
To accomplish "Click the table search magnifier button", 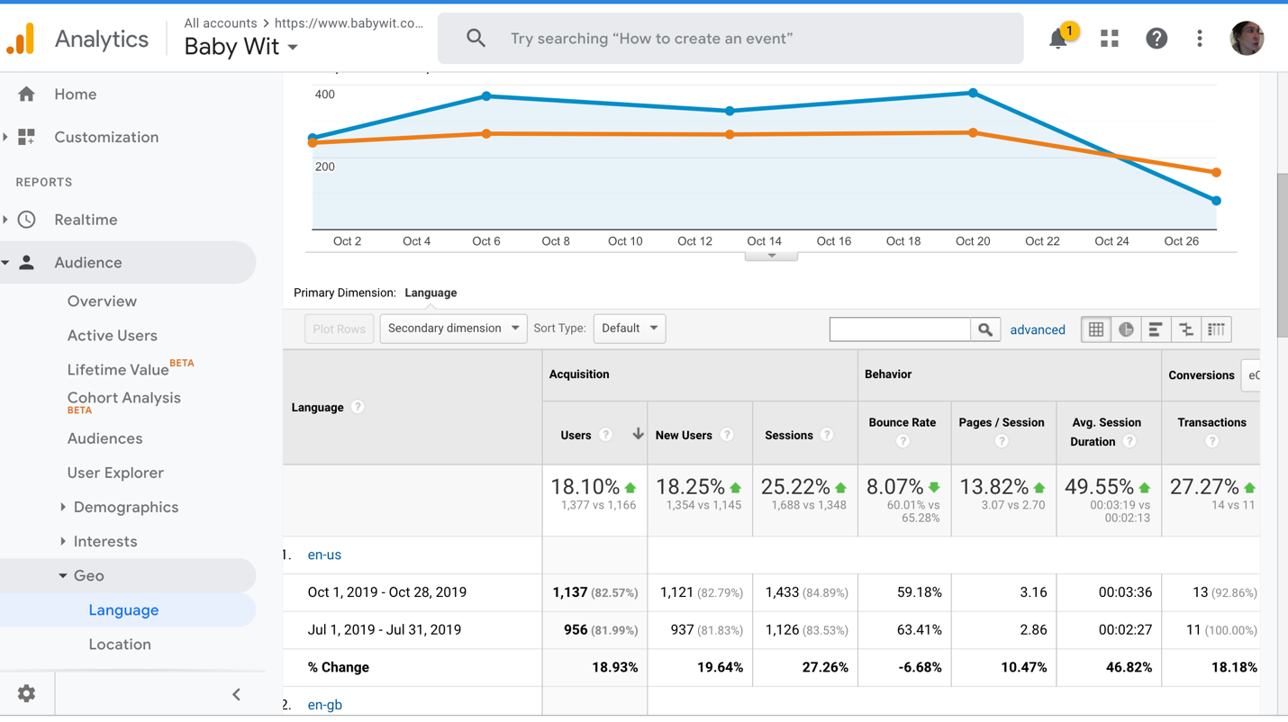I will (x=985, y=329).
